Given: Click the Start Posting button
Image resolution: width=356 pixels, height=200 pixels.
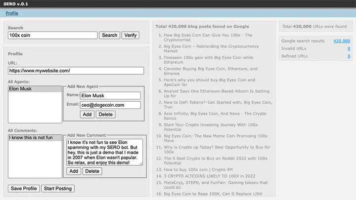Looking at the screenshot, I should [58, 189].
